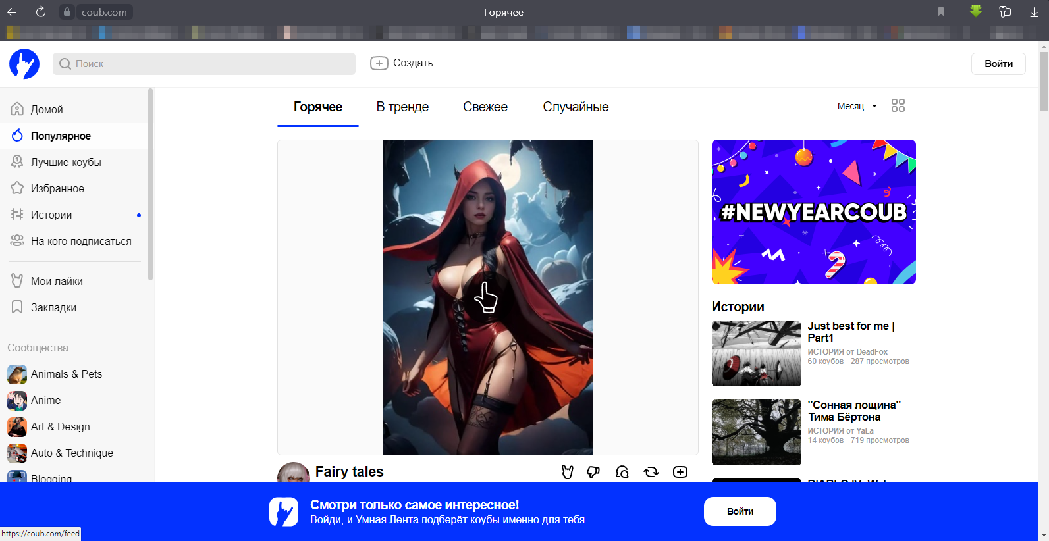The height and width of the screenshot is (541, 1049).
Task: Switch to the В тренде tab
Action: (x=402, y=107)
